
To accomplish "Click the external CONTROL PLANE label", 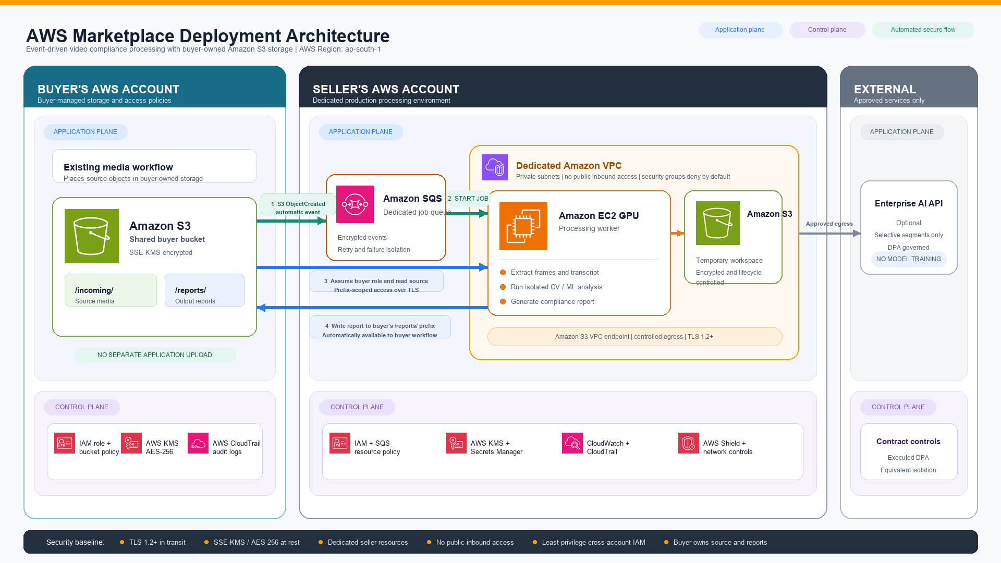I will 898,407.
